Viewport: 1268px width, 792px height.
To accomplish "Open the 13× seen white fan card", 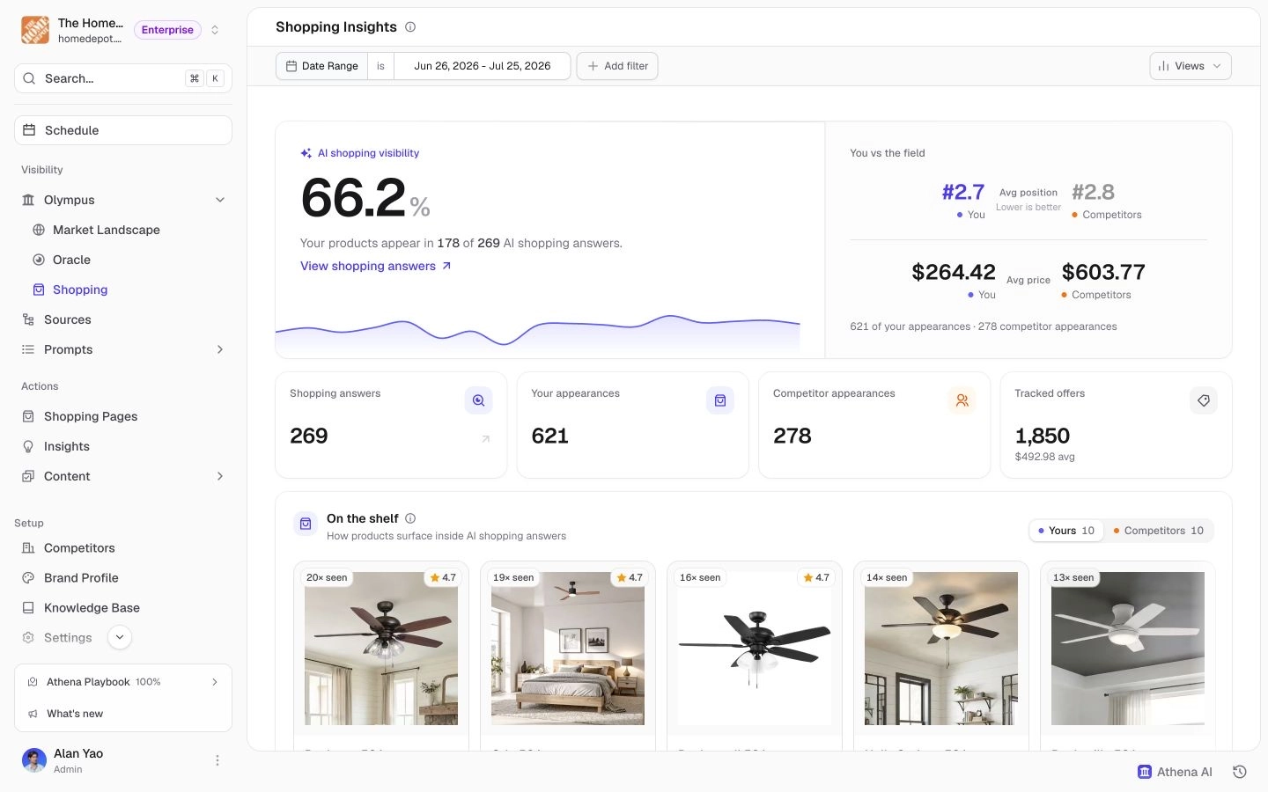I will point(1128,656).
